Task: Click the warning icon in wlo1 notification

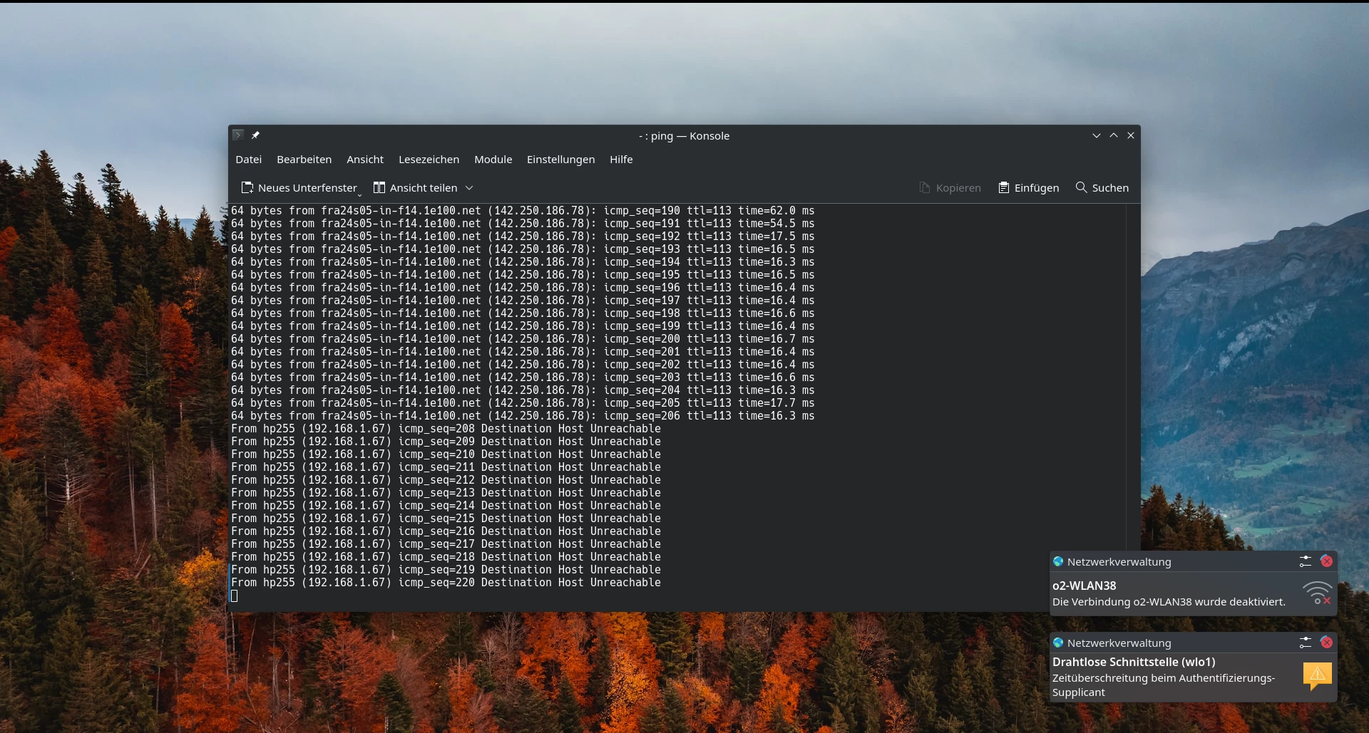Action: point(1317,676)
